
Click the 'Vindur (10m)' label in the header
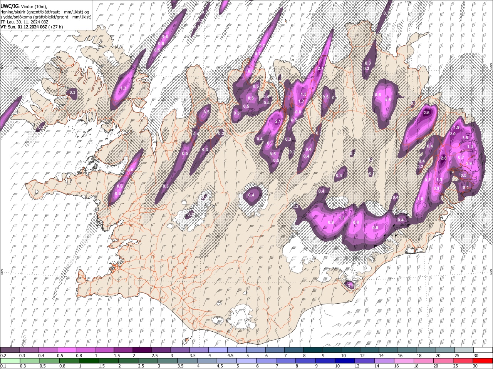[34, 7]
